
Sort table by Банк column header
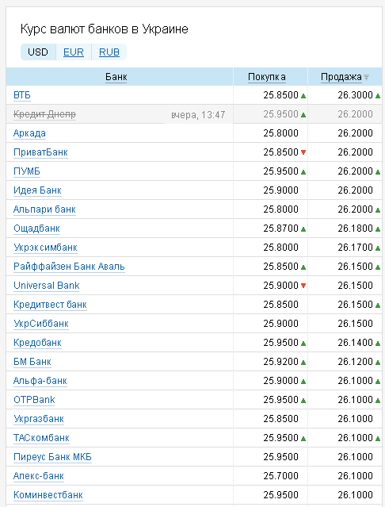pos(116,77)
